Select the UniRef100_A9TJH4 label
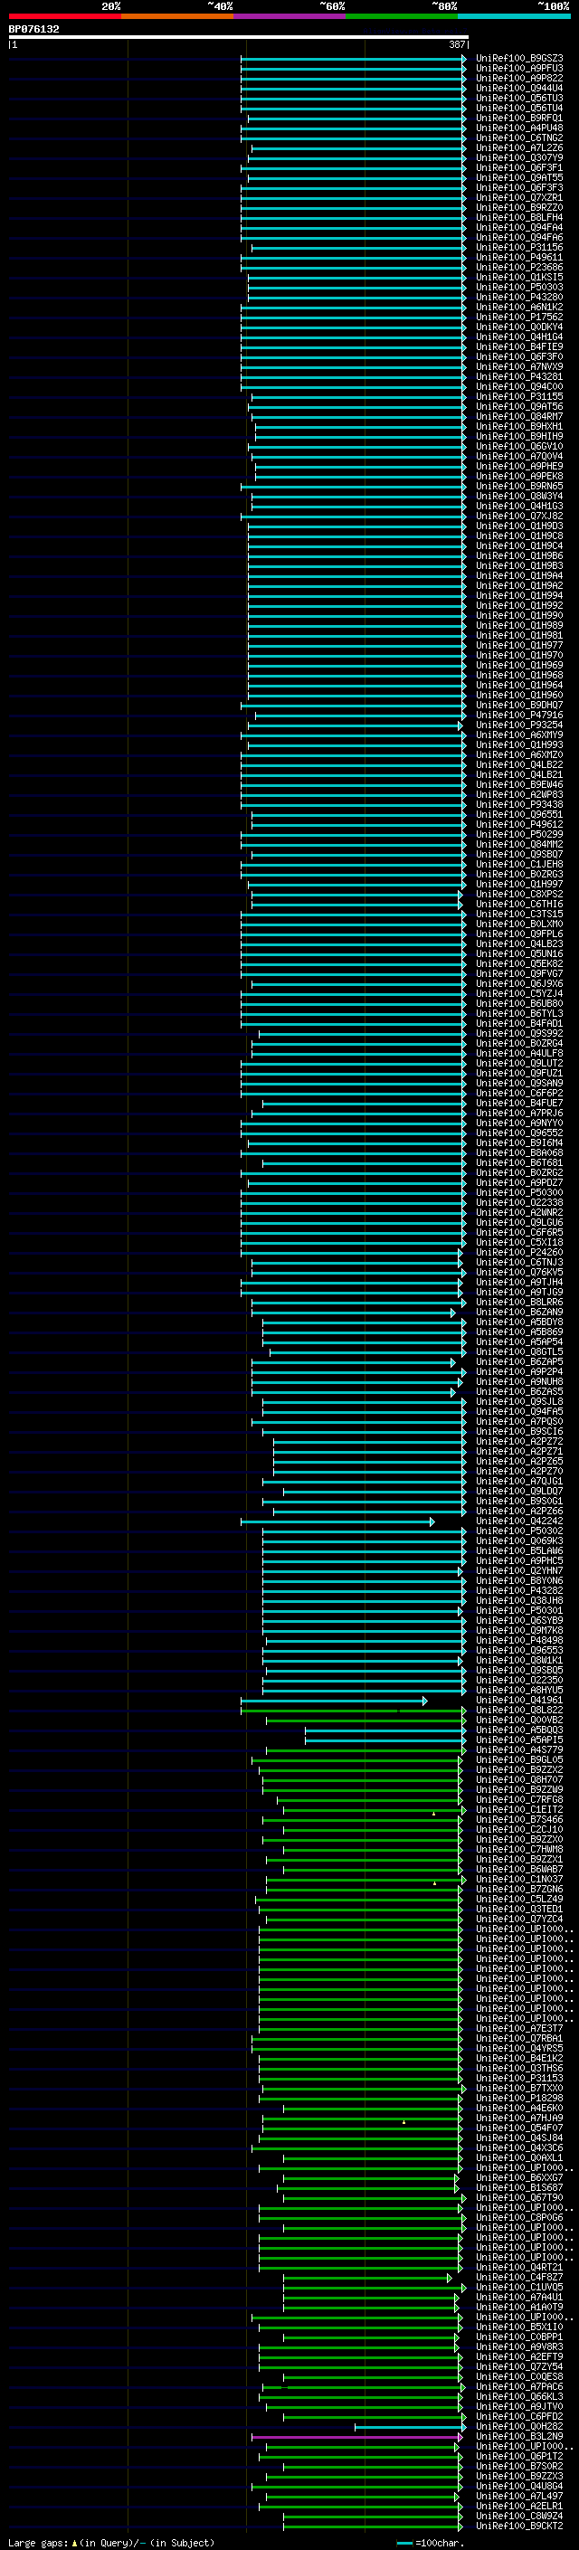The width and height of the screenshot is (579, 2550). [x=519, y=1282]
